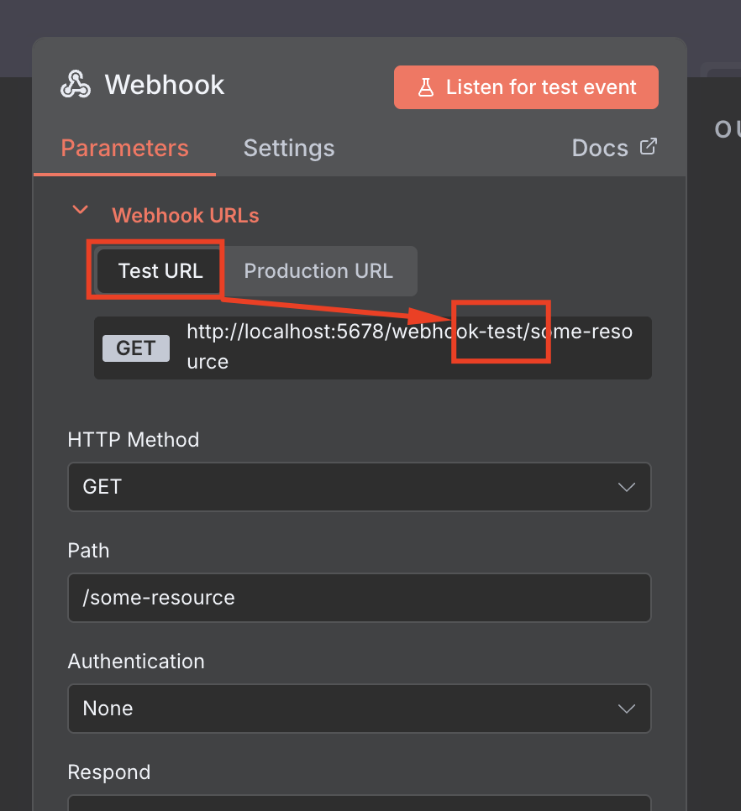Click the Path input field
The image size is (741, 811).
point(359,598)
